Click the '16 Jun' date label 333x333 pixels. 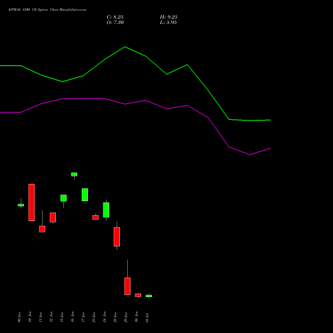pos(73,316)
